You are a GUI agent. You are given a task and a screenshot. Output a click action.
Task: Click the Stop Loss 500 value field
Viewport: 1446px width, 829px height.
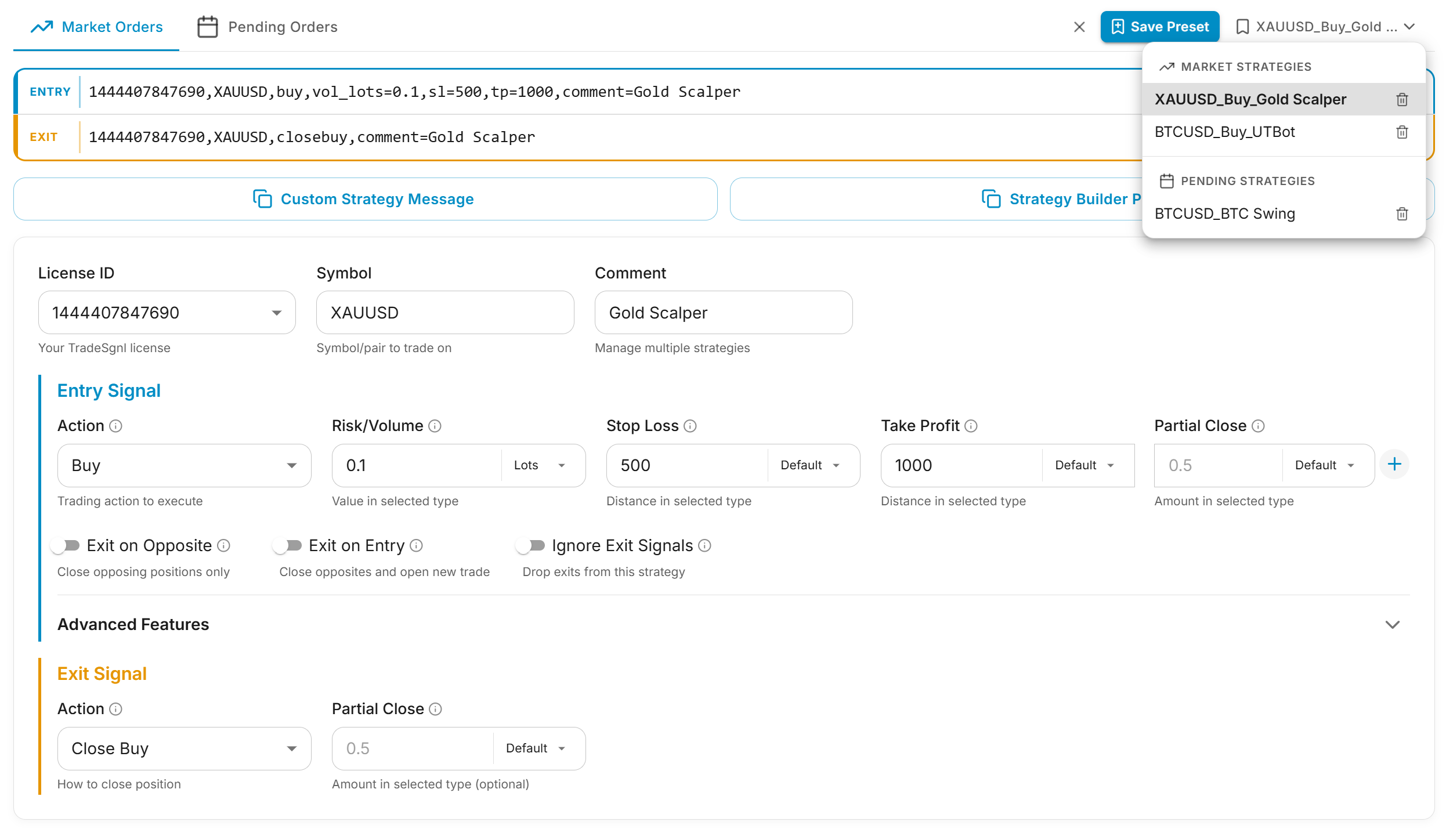[688, 465]
